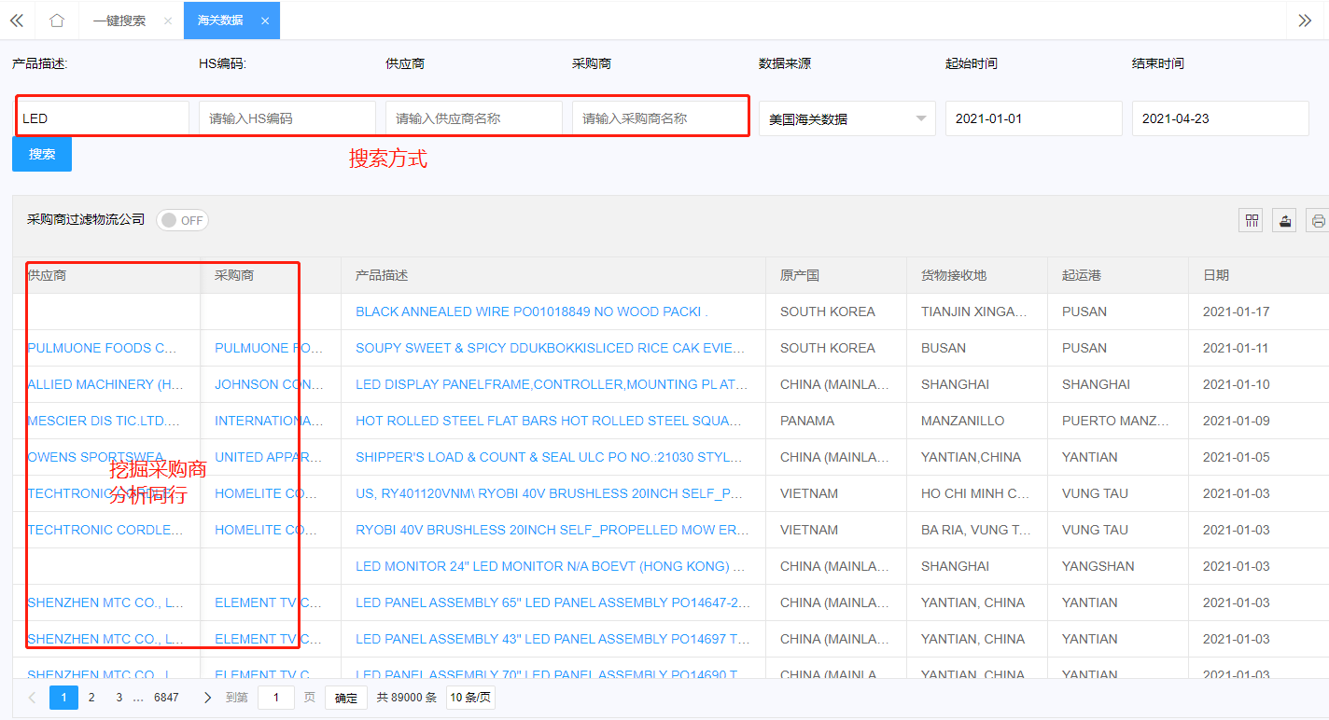Jump to last page 6847
Viewport: 1329px width, 720px height.
(x=166, y=698)
